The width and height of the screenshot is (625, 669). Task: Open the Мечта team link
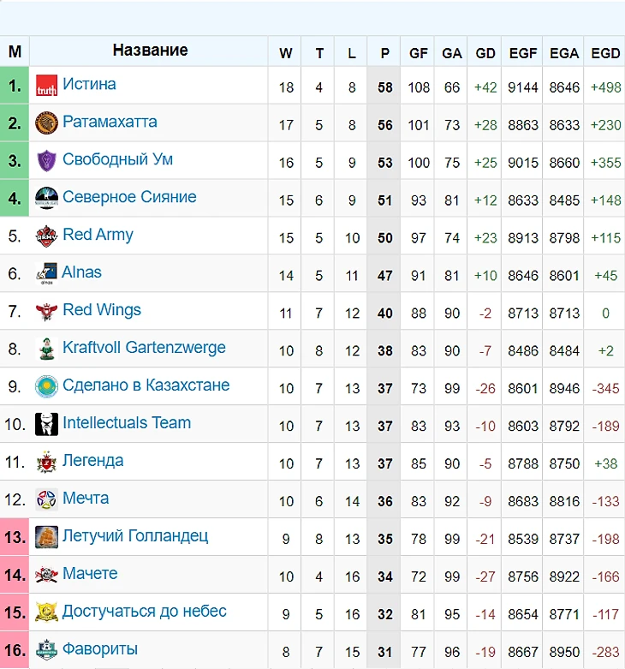[x=86, y=498]
